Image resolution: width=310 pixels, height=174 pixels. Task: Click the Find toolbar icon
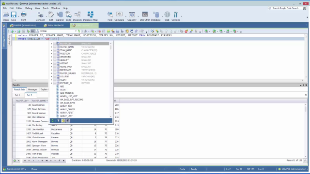tap(110, 16)
